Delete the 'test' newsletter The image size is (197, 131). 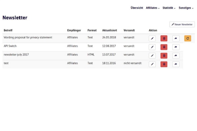click(x=164, y=64)
